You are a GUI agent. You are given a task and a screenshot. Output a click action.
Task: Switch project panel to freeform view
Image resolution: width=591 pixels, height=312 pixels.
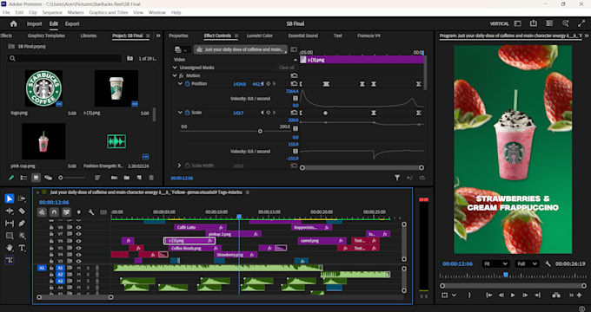click(x=48, y=178)
